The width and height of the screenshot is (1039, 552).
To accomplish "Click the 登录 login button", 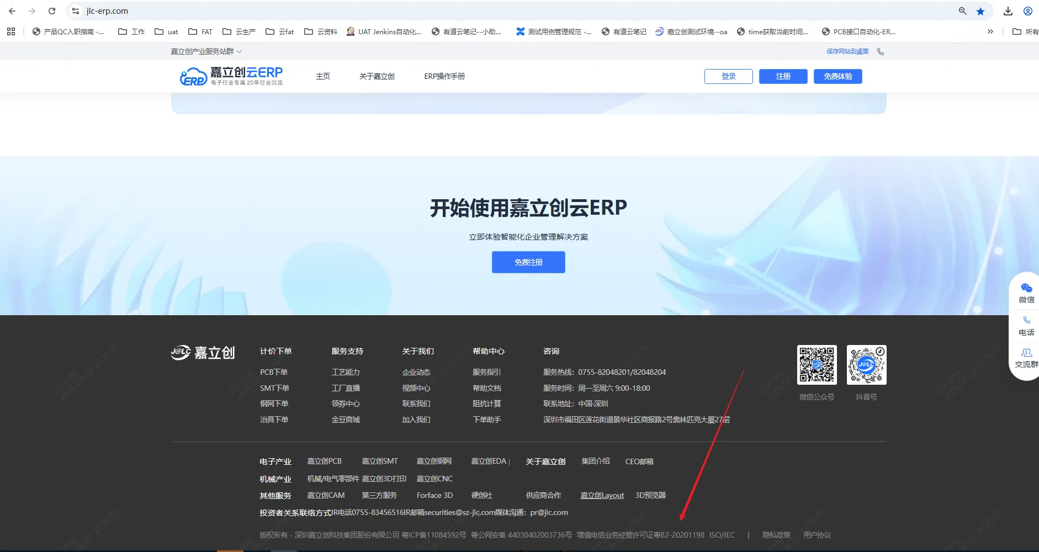I will coord(728,76).
